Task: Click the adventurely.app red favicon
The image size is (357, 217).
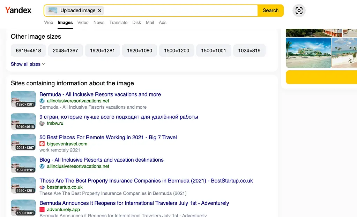Action: 42,210
